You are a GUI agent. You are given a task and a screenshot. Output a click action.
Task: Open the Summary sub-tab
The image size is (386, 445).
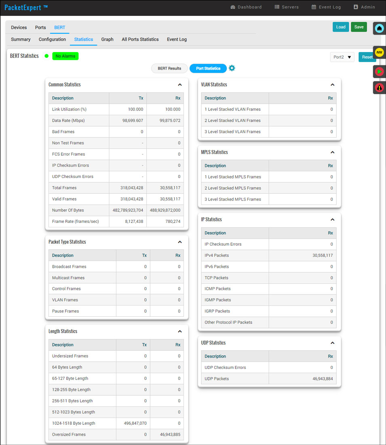[x=21, y=40]
